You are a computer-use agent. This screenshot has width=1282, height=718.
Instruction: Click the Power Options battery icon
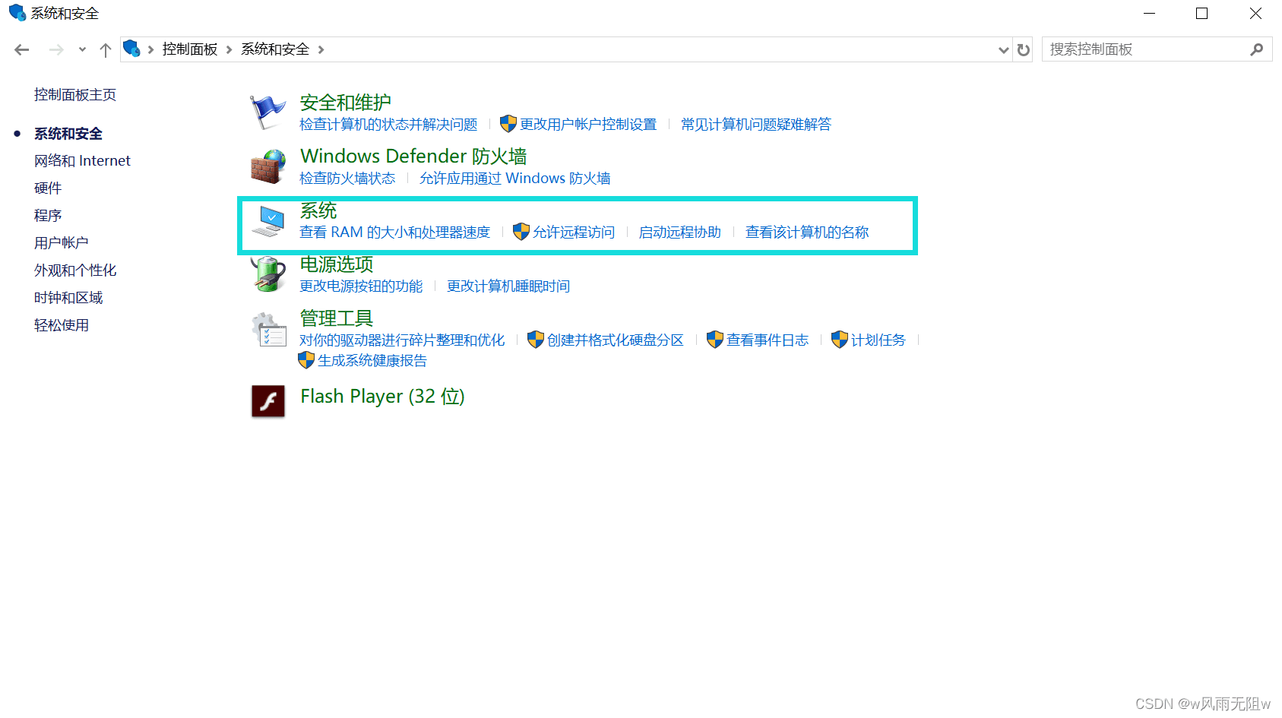[267, 274]
